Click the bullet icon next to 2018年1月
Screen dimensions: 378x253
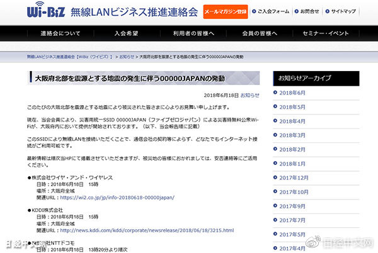(275, 163)
